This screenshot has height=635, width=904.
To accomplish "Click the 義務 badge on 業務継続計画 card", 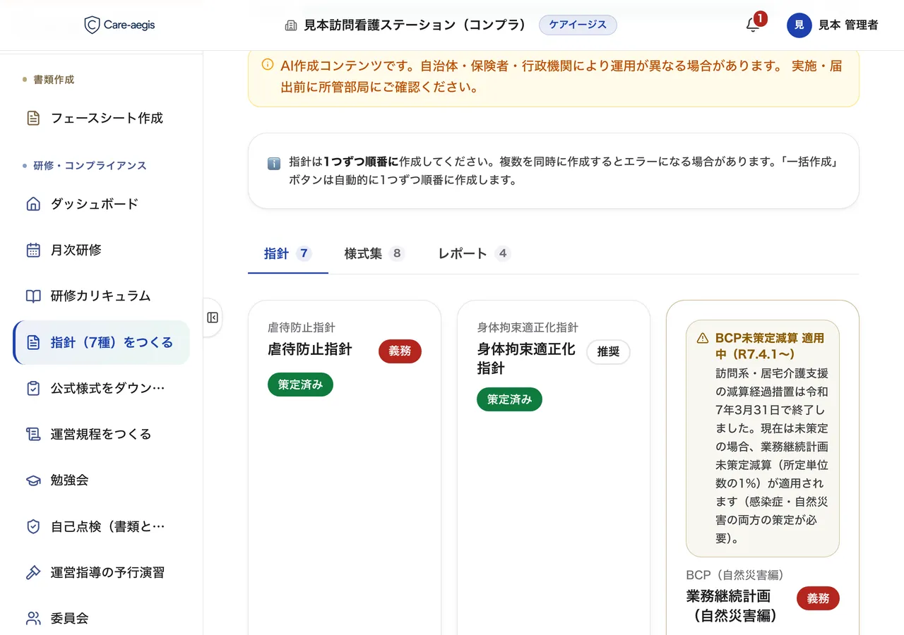I will click(x=818, y=598).
